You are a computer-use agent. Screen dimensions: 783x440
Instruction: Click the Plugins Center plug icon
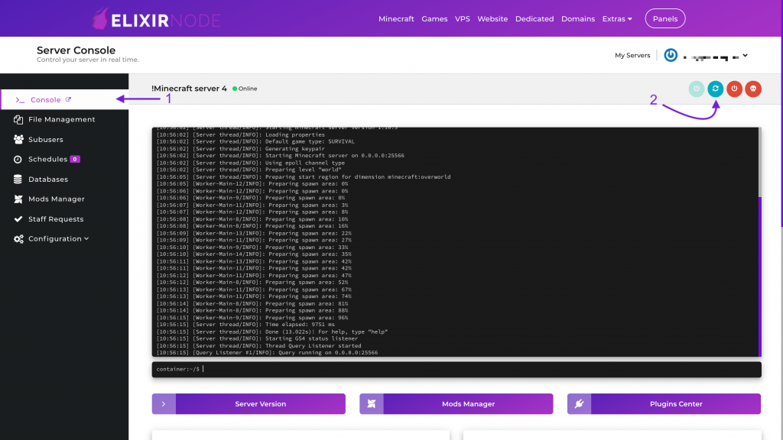(x=580, y=404)
